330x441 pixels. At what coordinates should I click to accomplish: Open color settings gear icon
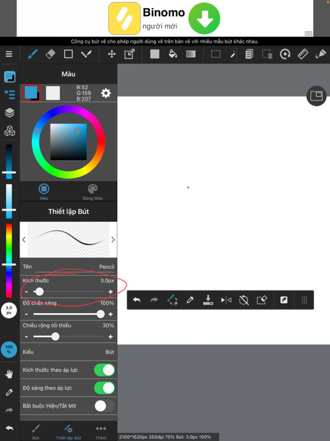[x=106, y=93]
